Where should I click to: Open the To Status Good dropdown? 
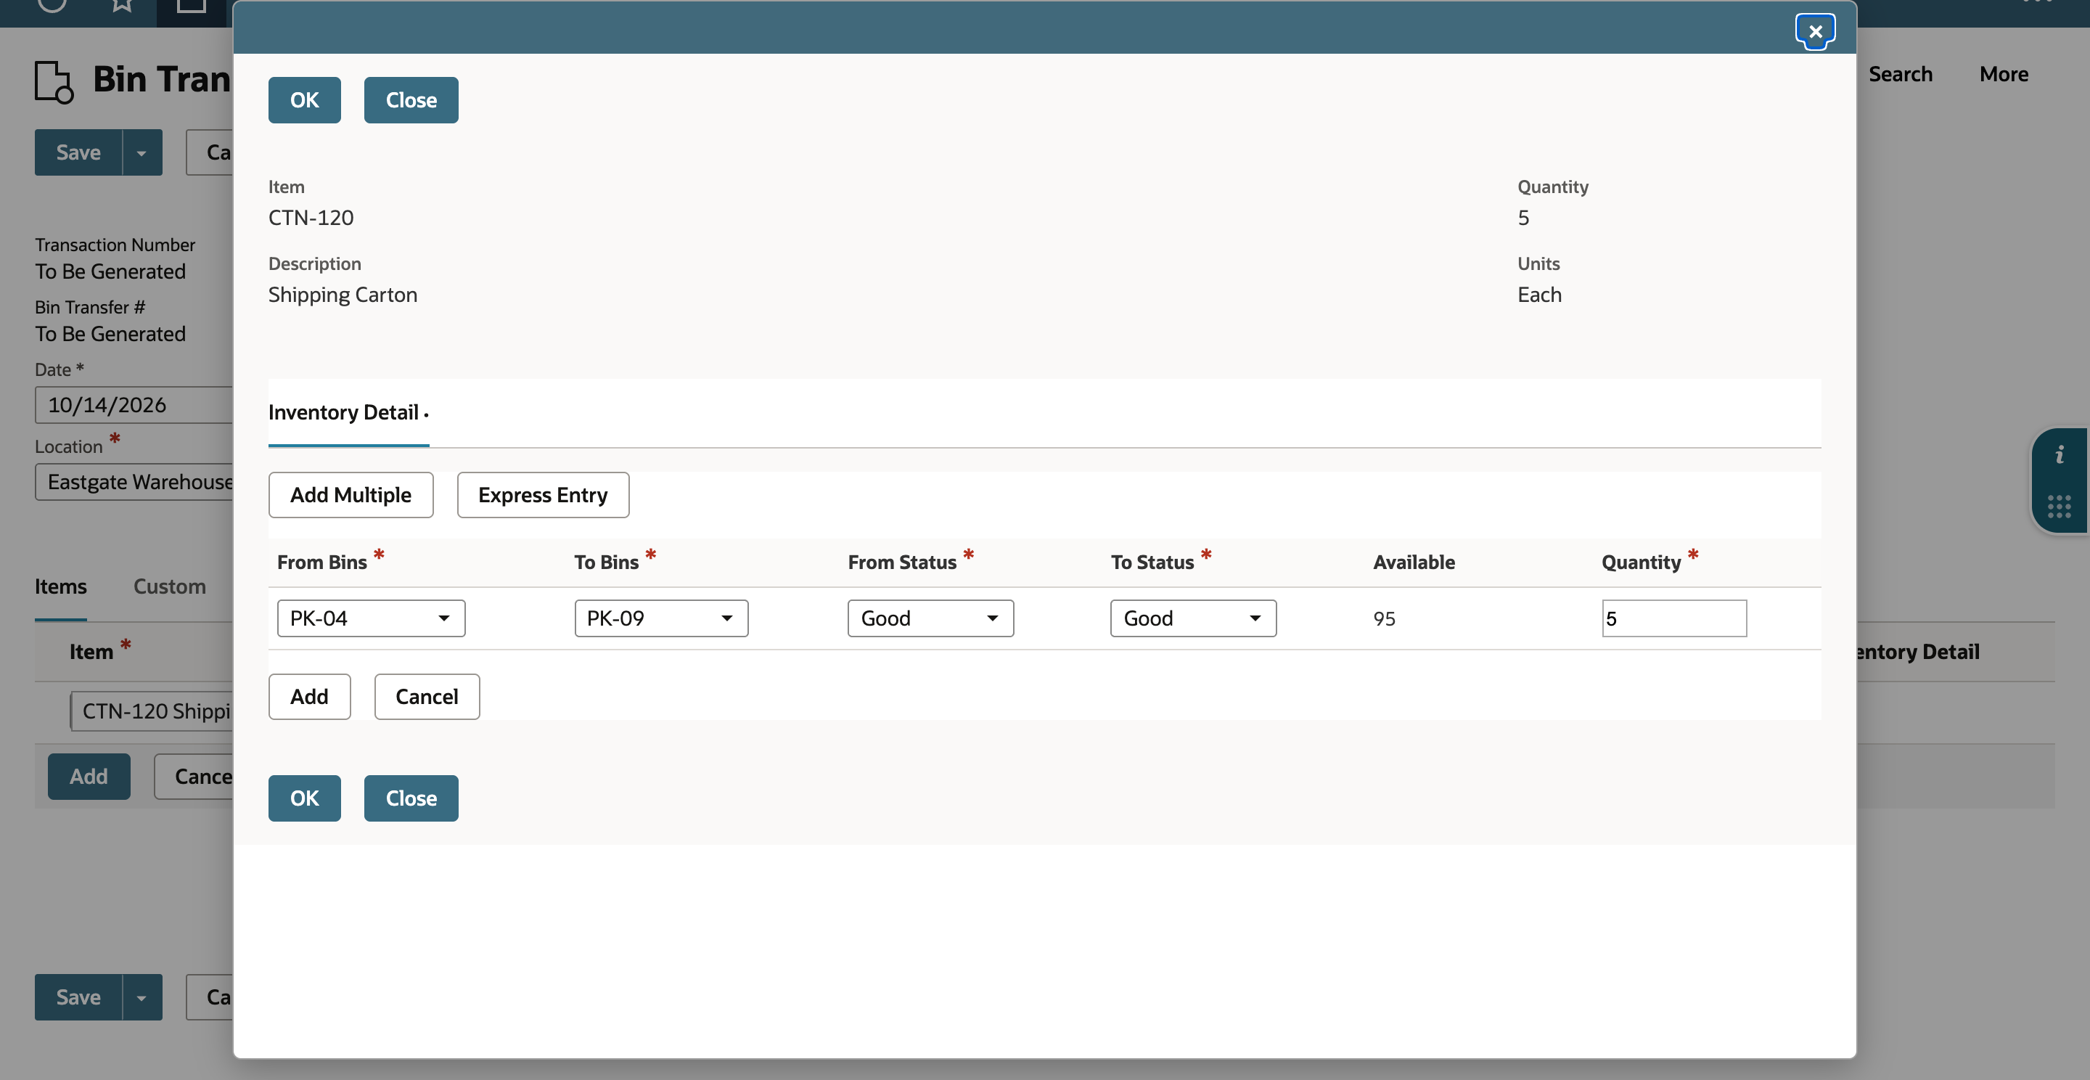tap(1192, 618)
